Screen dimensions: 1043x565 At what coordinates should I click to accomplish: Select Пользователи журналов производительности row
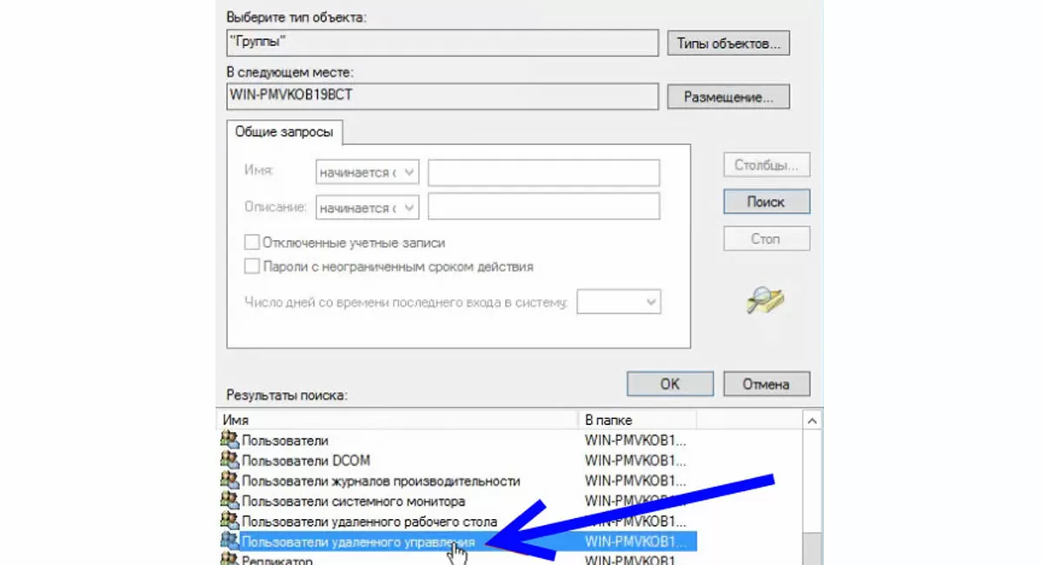(459, 481)
